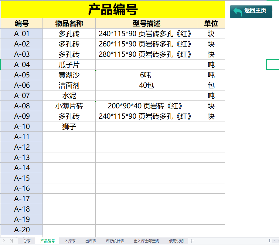
Task: Open the 出入库金额查询 sheet
Action: point(146,241)
